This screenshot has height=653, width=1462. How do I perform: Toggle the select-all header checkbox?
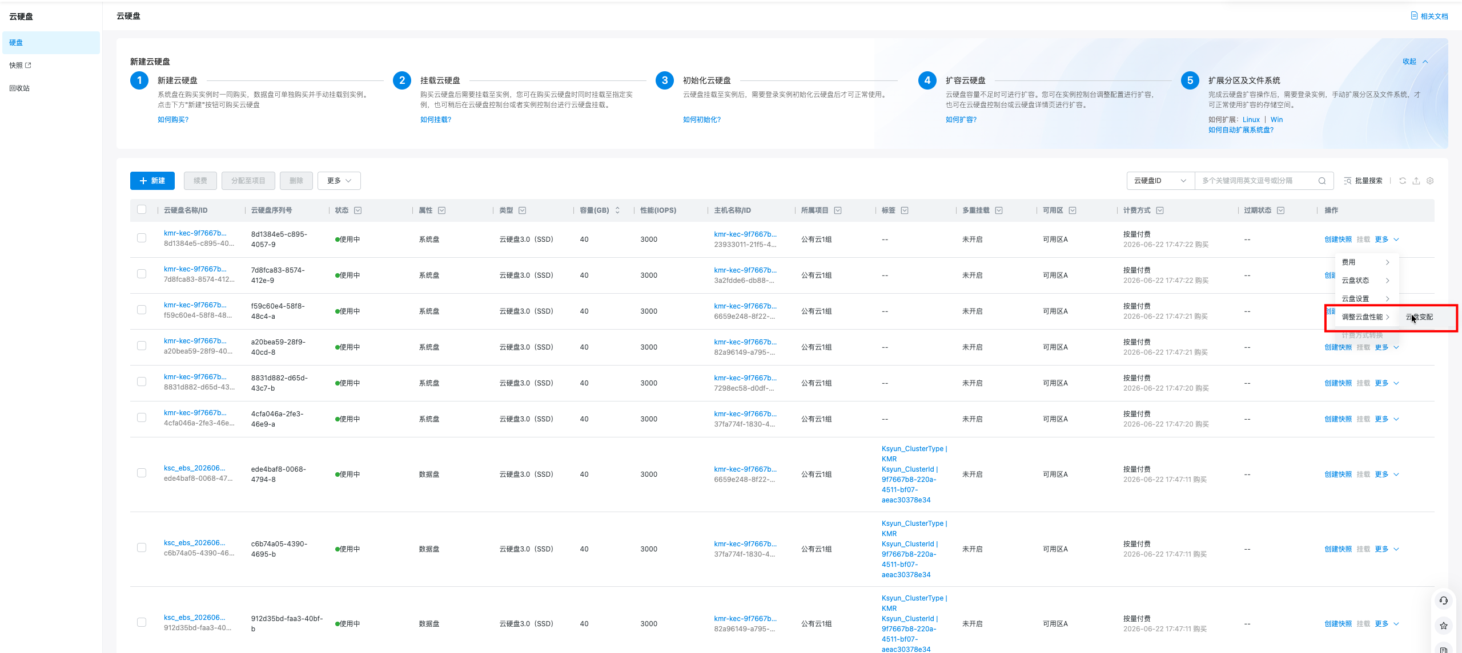(x=142, y=210)
